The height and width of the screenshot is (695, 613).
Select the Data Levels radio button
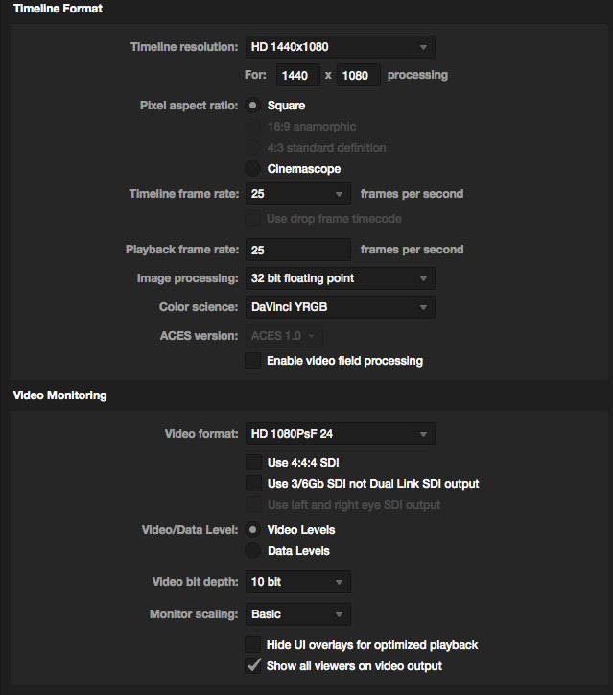pos(252,551)
